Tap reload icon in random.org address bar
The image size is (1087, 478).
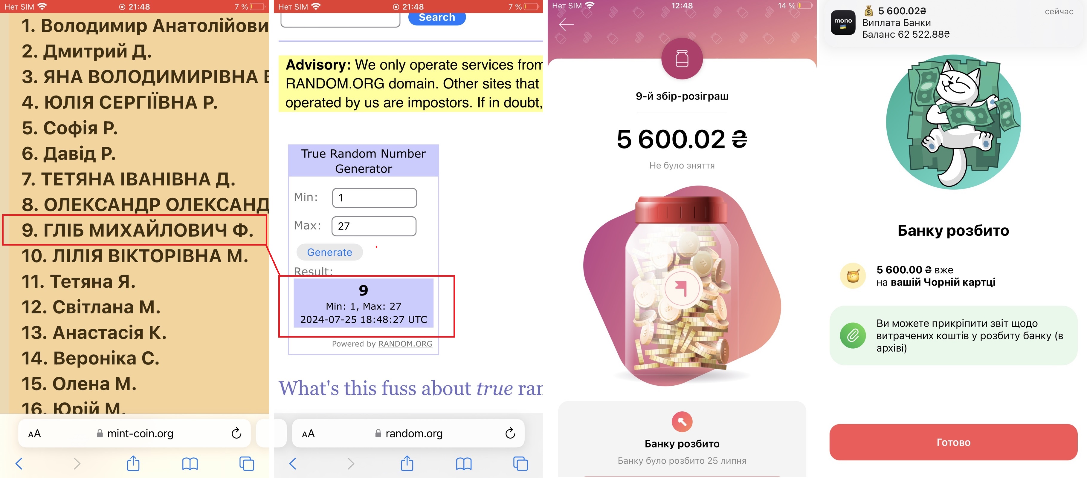tap(510, 433)
